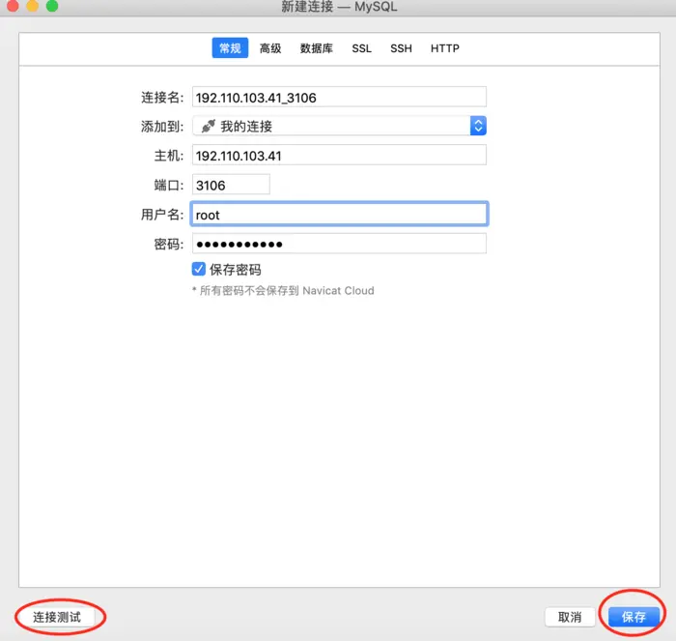Screen dimensions: 676x641
Task: Switch to the 常规 tab
Action: click(x=230, y=48)
